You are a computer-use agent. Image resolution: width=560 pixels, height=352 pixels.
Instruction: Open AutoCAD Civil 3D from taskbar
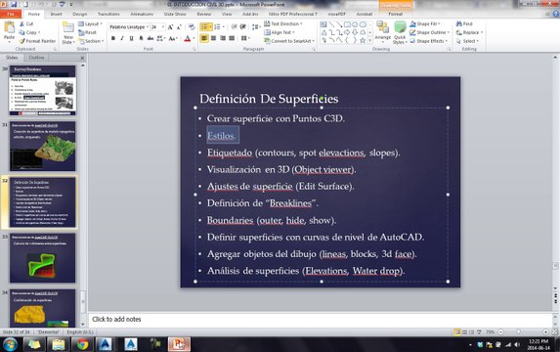(x=105, y=344)
